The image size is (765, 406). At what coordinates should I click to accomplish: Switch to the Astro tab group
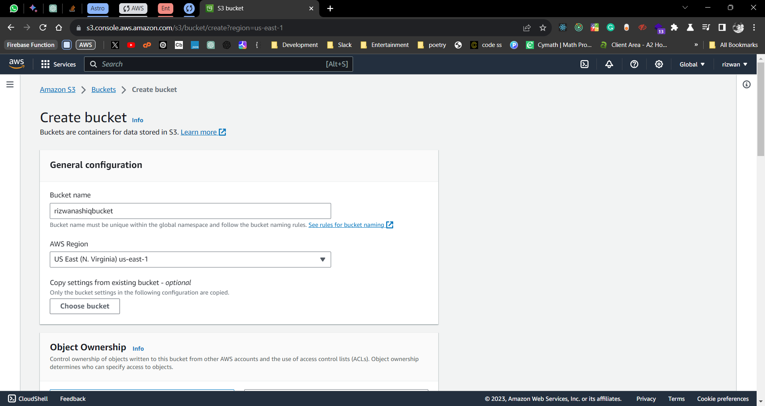[x=98, y=8]
